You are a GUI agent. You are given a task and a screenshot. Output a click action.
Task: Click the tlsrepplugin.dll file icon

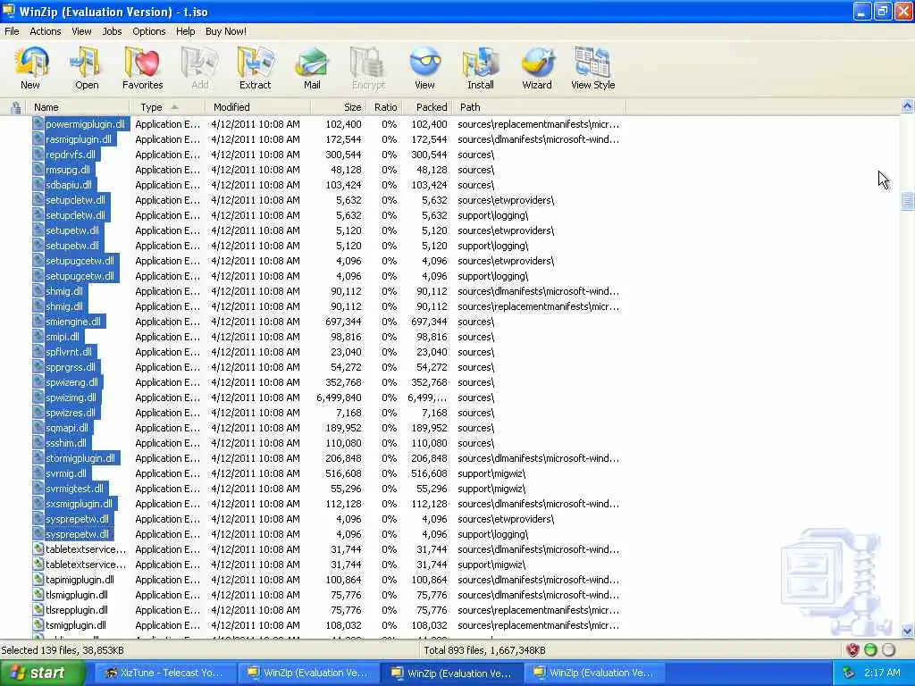tap(38, 609)
